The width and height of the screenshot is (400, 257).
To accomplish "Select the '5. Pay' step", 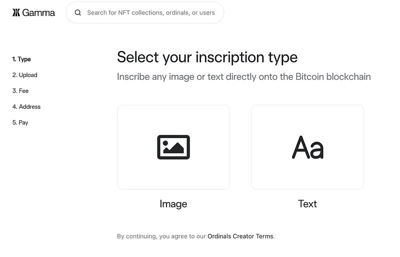I will (20, 123).
